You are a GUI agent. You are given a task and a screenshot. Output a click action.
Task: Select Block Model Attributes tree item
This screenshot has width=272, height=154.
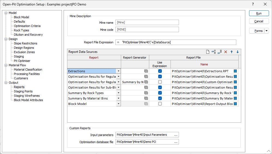[x=28, y=100]
